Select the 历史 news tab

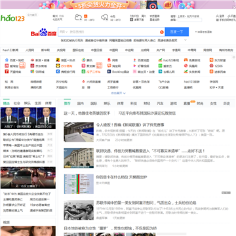[x=226, y=104]
